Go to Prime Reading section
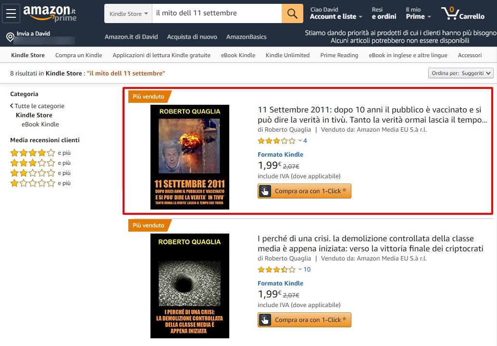The height and width of the screenshot is (346, 497). [x=339, y=55]
